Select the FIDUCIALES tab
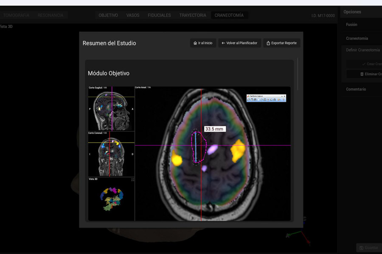The height and width of the screenshot is (254, 382). tap(159, 15)
